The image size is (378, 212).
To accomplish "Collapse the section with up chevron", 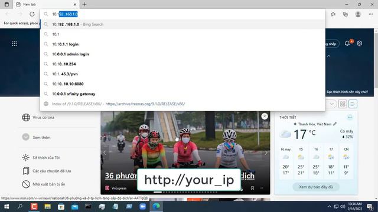I will click(328, 56).
